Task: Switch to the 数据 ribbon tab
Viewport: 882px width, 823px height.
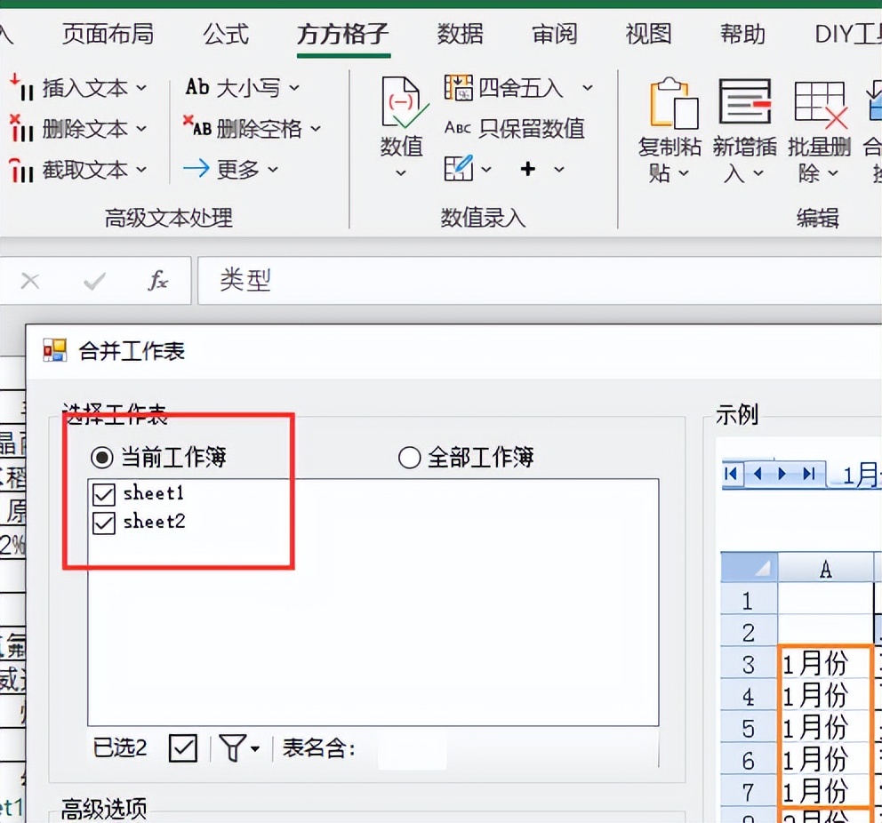Action: click(460, 35)
